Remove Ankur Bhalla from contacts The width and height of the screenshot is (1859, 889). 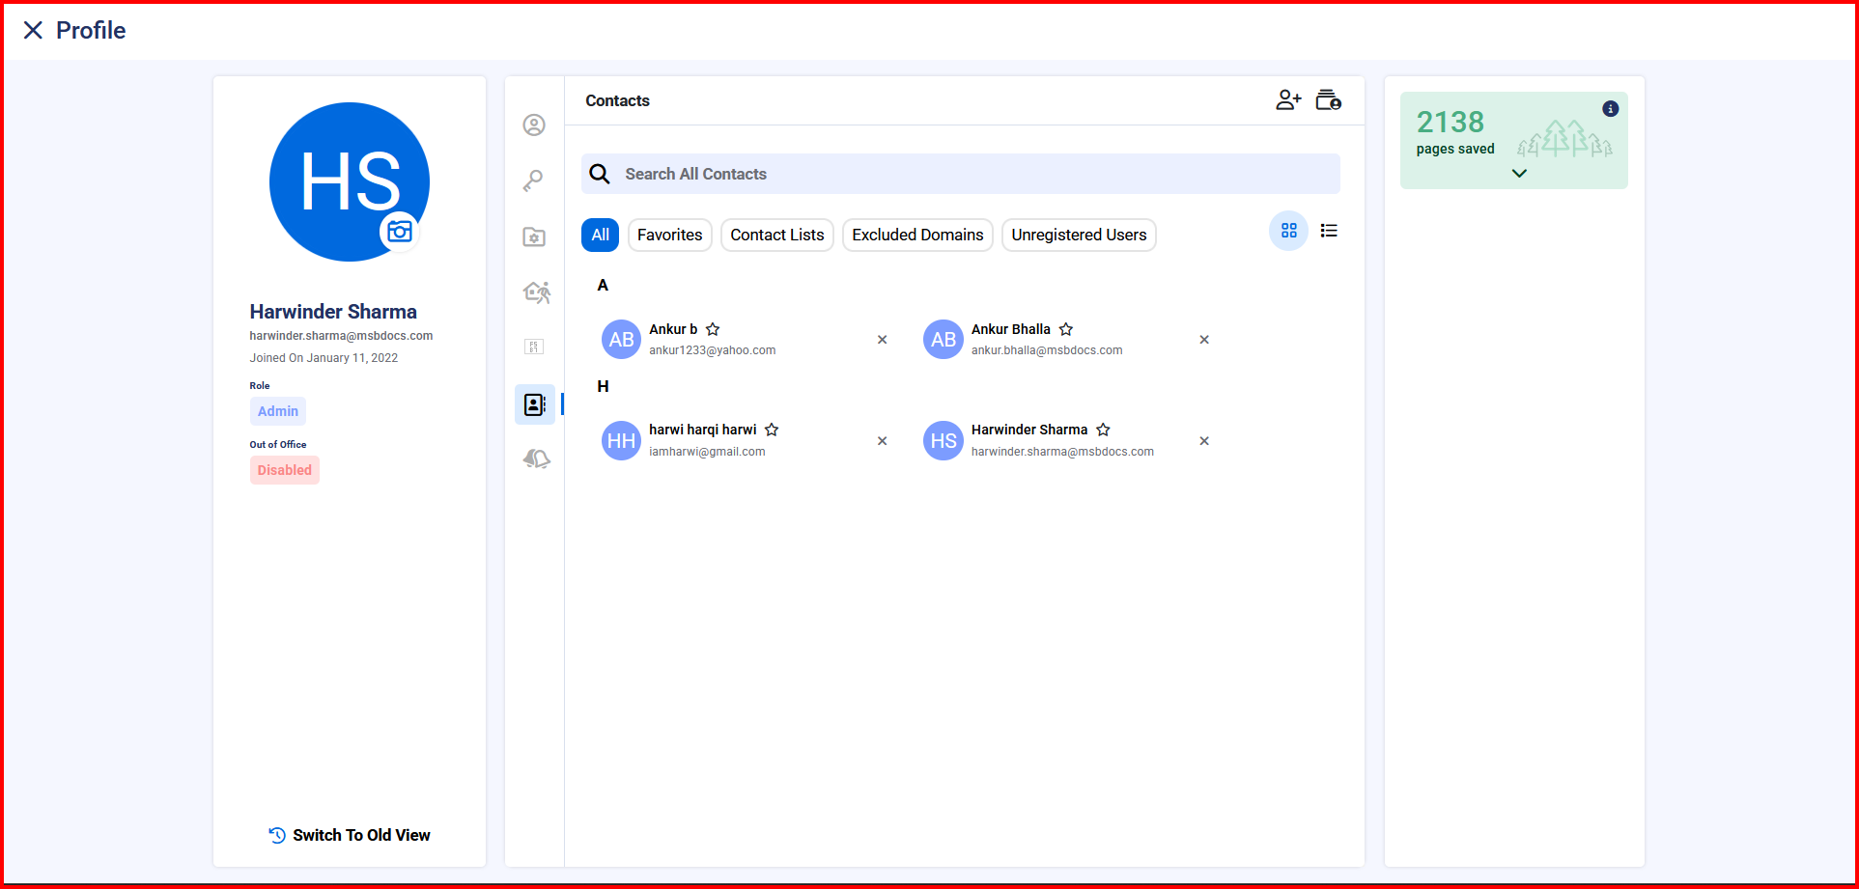(1204, 340)
